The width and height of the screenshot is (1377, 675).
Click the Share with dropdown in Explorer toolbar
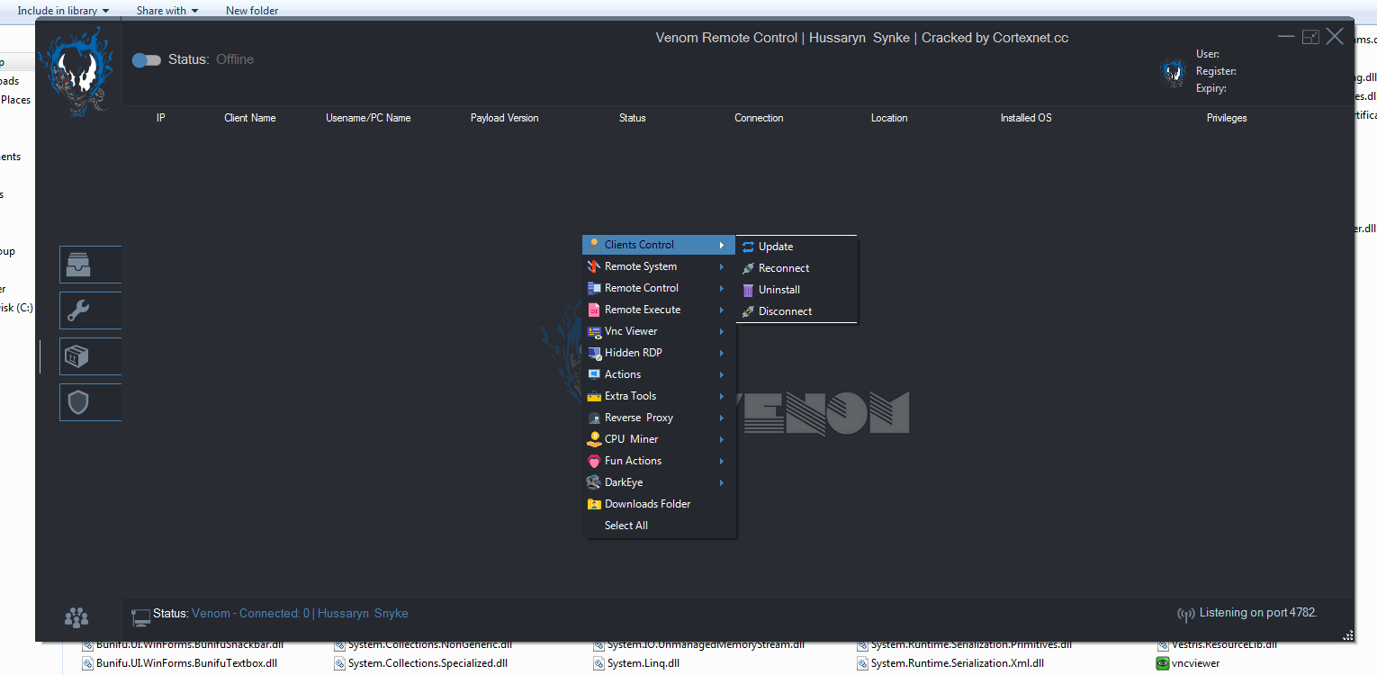pos(166,10)
